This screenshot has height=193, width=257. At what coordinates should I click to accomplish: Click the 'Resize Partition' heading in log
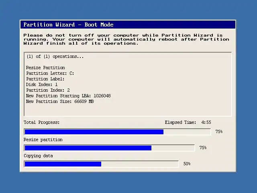pyautogui.click(x=45, y=68)
